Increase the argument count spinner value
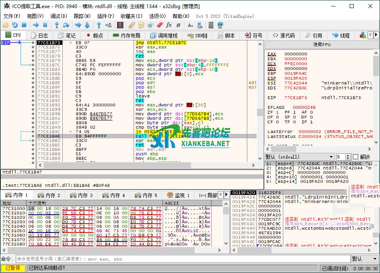 pos(348,155)
